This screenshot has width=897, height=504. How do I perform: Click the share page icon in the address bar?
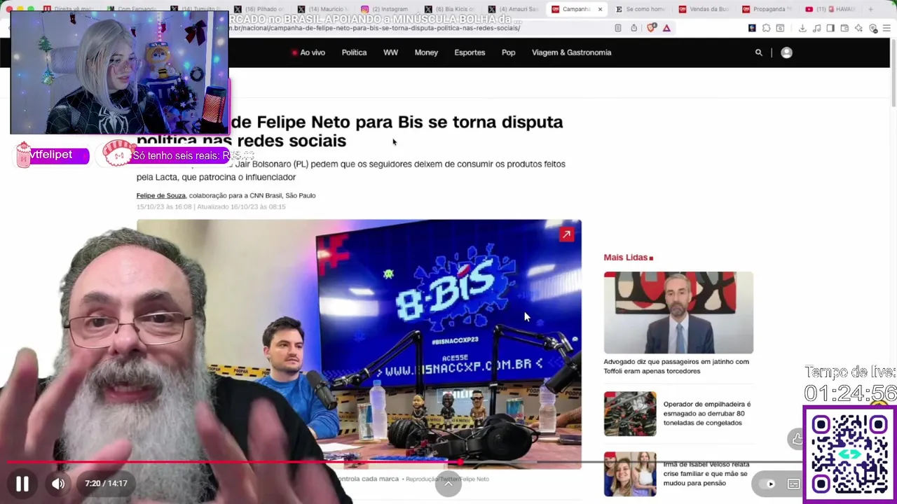coord(634,28)
